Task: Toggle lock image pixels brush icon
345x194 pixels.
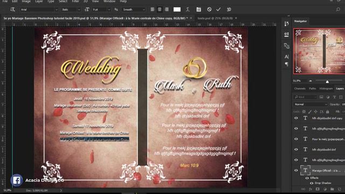Action: pos(310,112)
